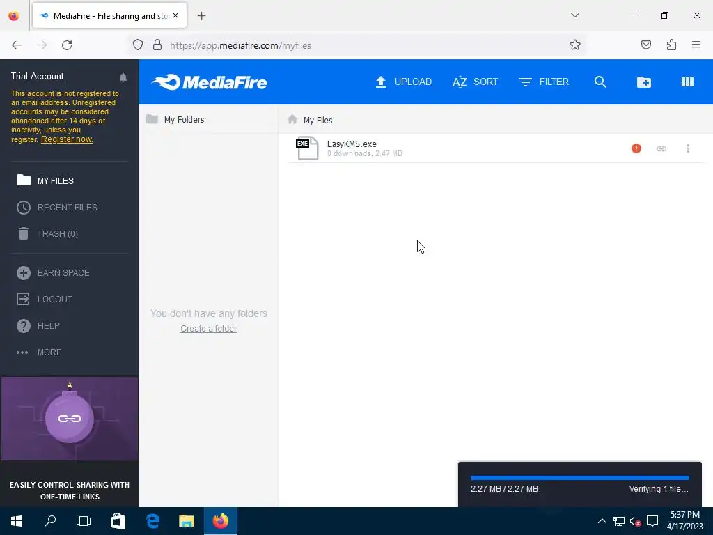Close the MediaFire tab

tap(175, 15)
